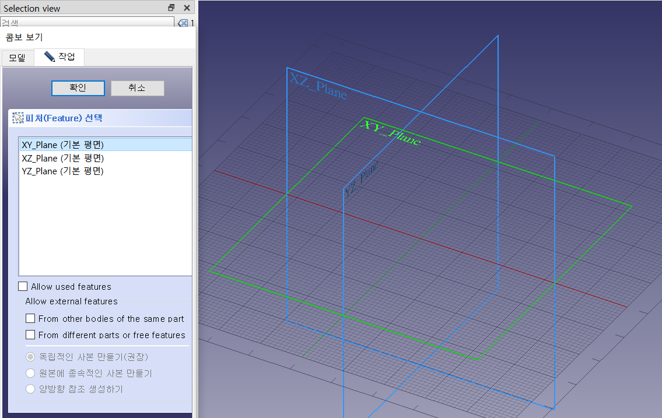Select XZ_Plane (기본 평면) in list
The height and width of the screenshot is (418, 662).
click(106, 158)
